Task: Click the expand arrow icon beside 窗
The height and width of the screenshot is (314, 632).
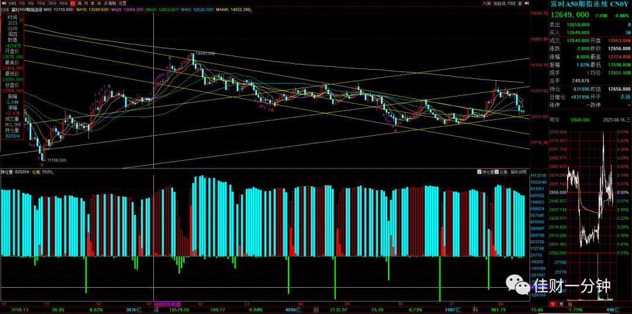Action: pyautogui.click(x=527, y=4)
